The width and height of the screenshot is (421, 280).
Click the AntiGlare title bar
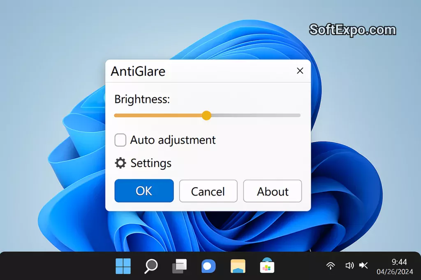tap(206, 71)
